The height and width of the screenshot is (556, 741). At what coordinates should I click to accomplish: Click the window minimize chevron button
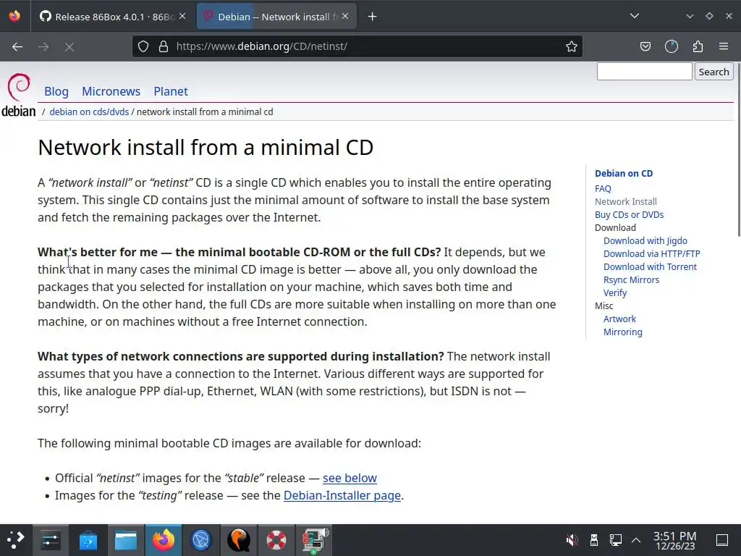[690, 16]
